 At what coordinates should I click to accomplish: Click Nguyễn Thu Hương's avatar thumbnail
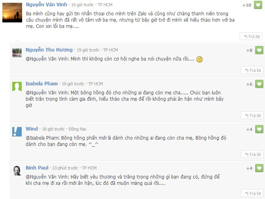click(17, 53)
